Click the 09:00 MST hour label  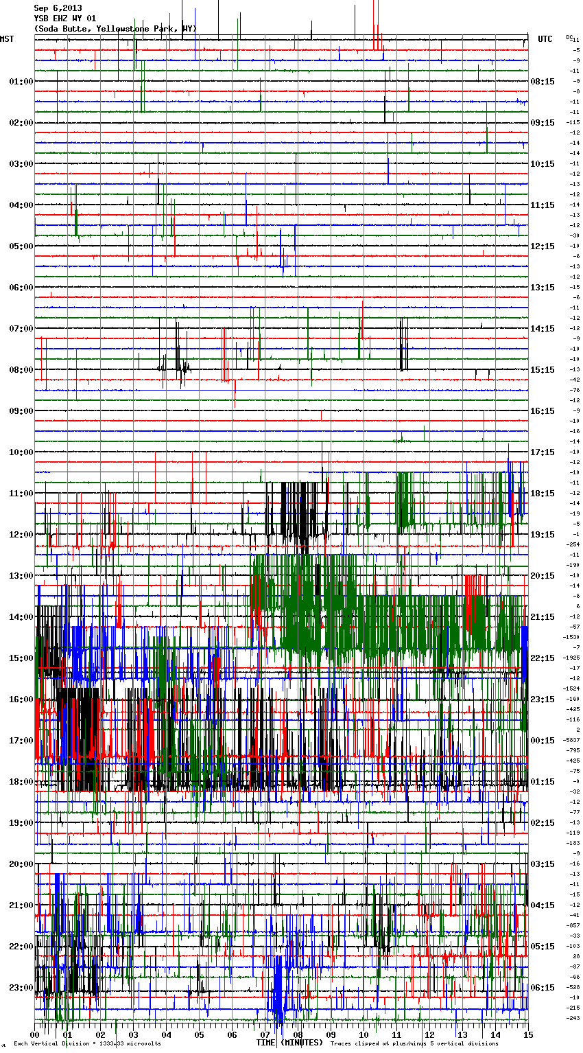(x=21, y=411)
